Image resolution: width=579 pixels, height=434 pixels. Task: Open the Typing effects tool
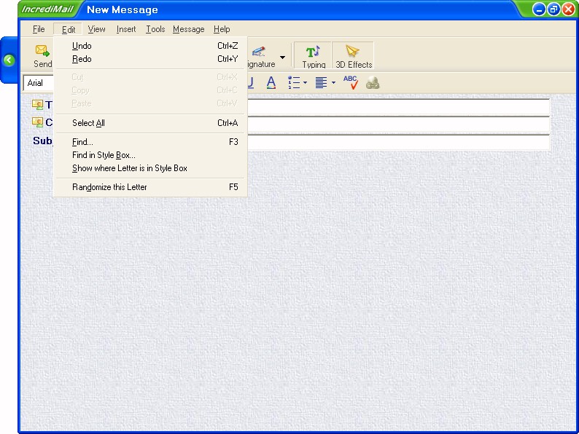point(313,52)
